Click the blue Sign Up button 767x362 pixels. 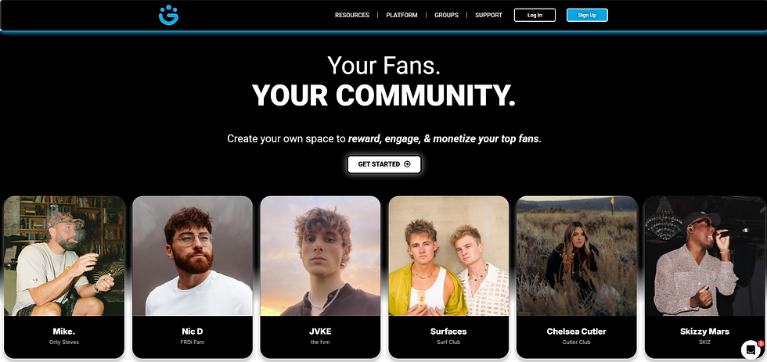point(587,15)
